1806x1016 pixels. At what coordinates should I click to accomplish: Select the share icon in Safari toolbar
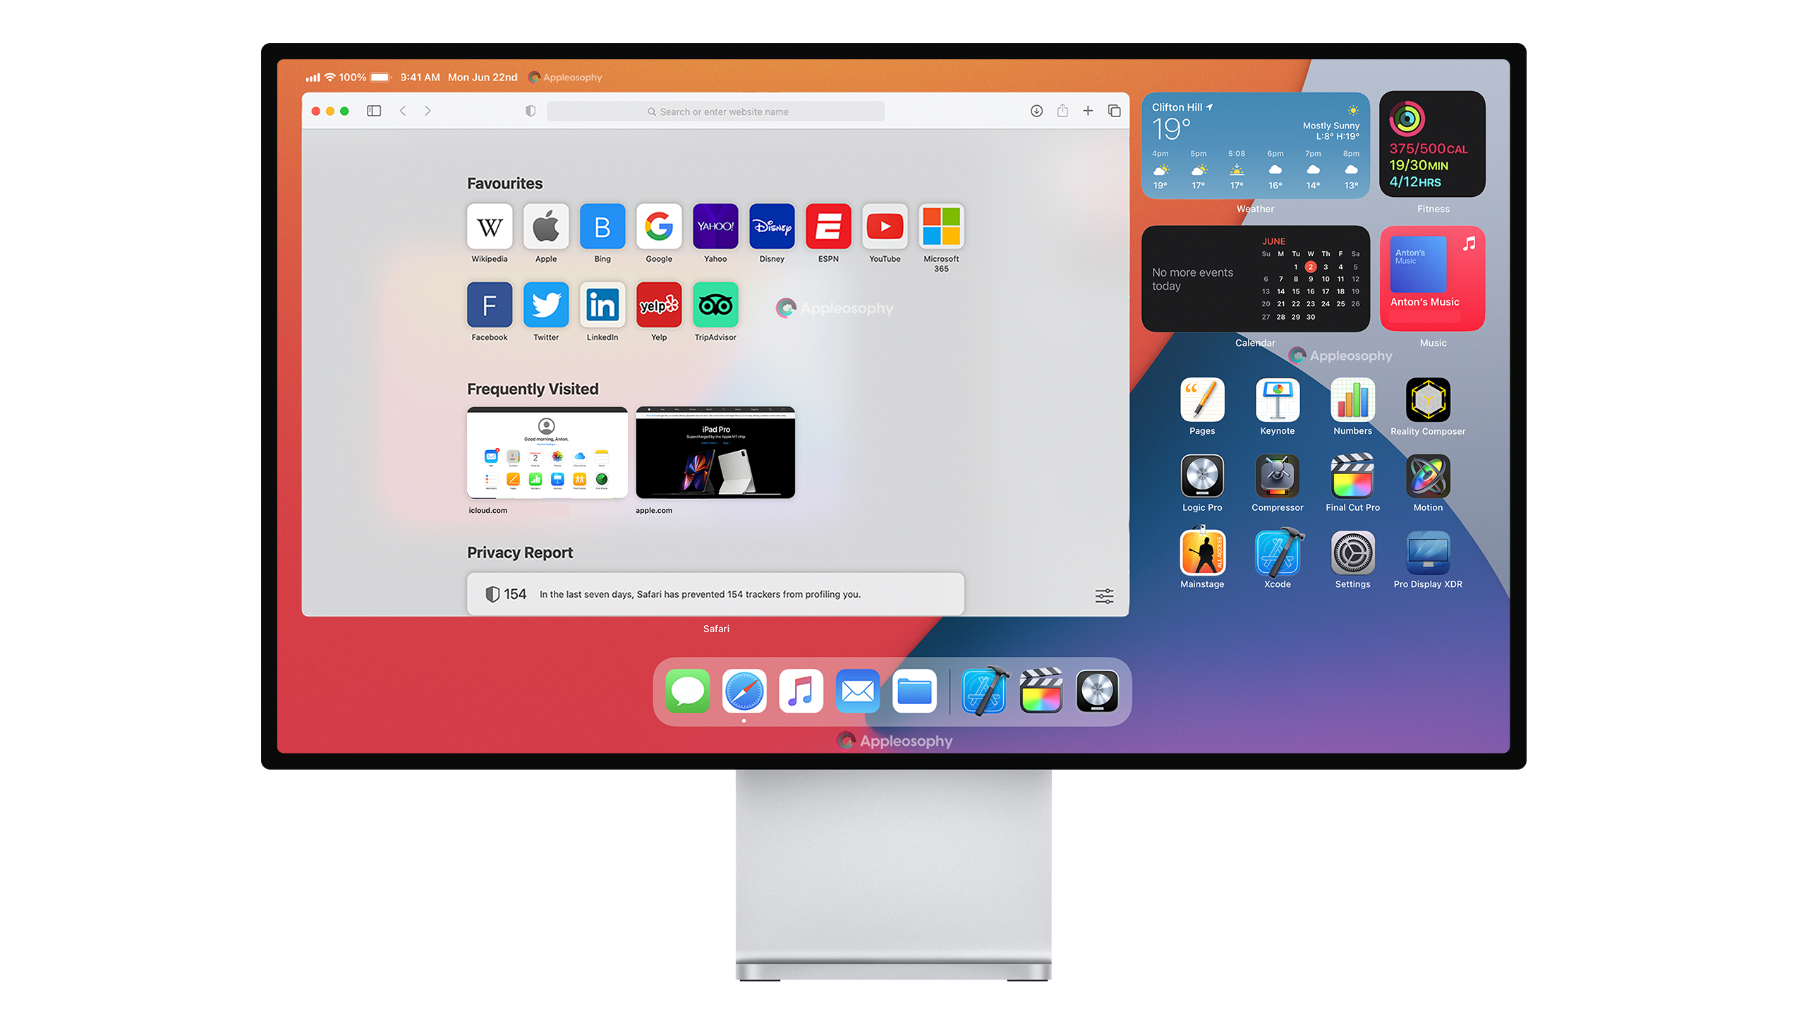1065,111
